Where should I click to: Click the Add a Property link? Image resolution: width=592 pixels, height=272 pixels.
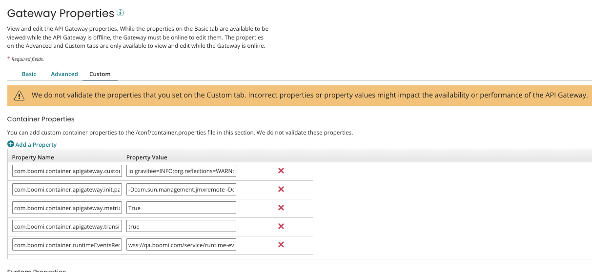click(x=36, y=145)
